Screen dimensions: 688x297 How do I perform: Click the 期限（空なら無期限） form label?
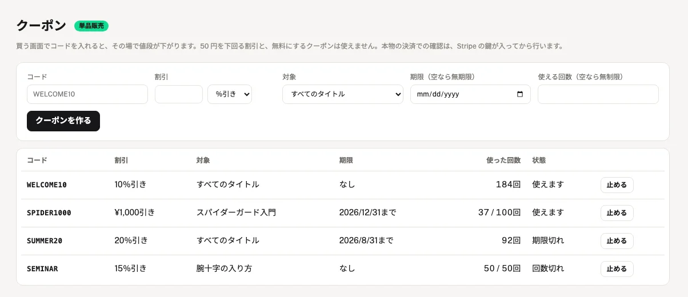pyautogui.click(x=444, y=77)
